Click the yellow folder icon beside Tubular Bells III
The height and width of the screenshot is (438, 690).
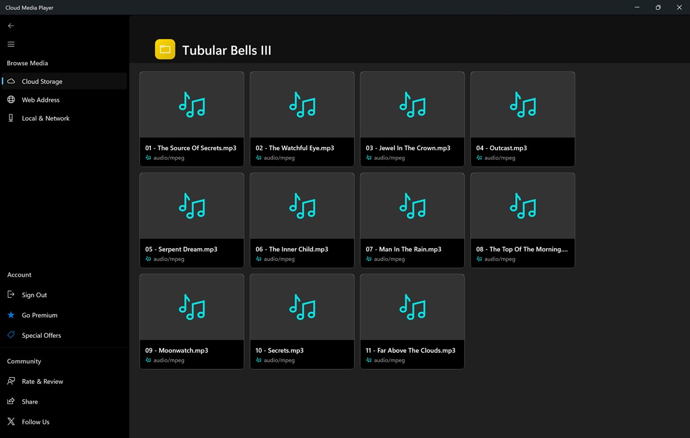[165, 49]
